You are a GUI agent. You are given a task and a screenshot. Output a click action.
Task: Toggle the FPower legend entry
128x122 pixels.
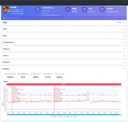pyautogui.click(x=60, y=117)
